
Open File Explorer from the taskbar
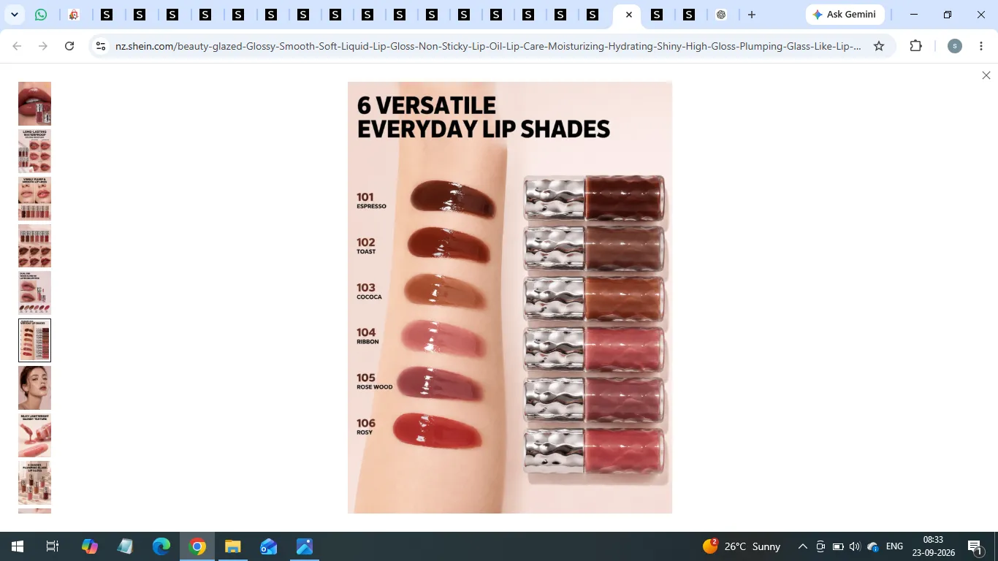pos(233,546)
